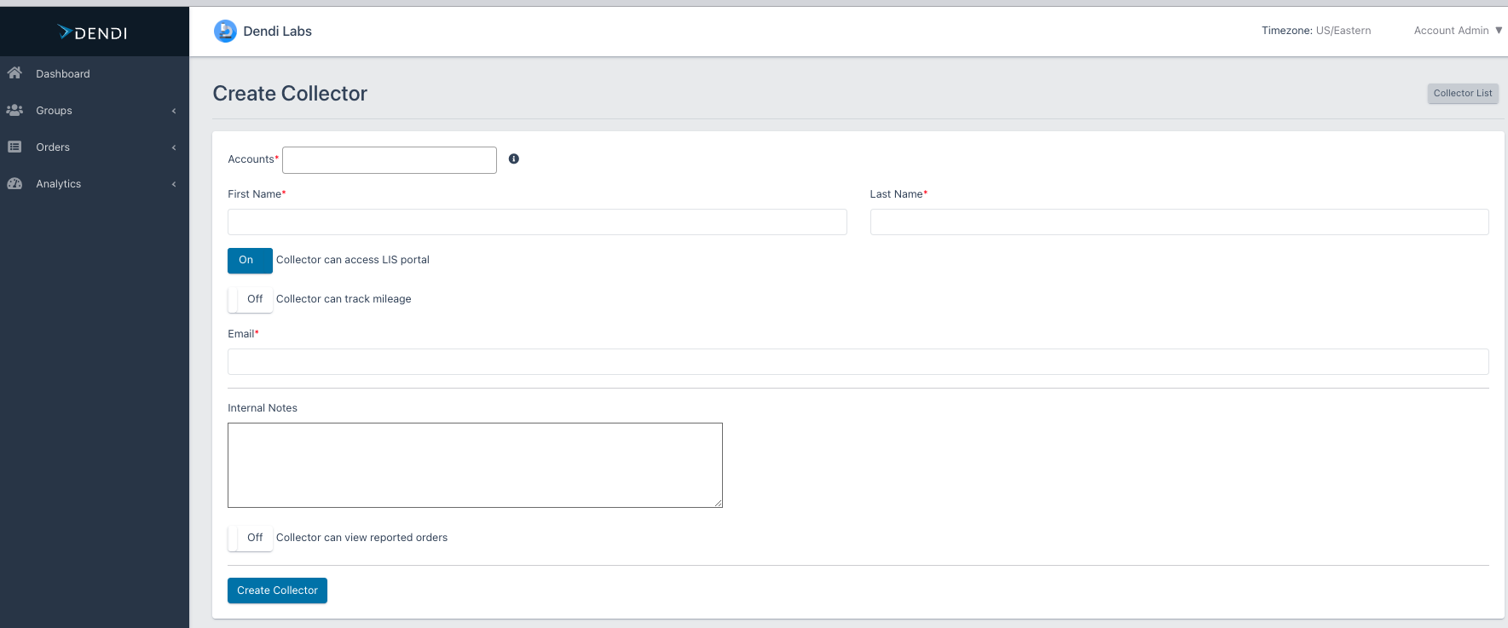Expand the Orders menu chevron
This screenshot has height=628, width=1508.
pyautogui.click(x=174, y=147)
